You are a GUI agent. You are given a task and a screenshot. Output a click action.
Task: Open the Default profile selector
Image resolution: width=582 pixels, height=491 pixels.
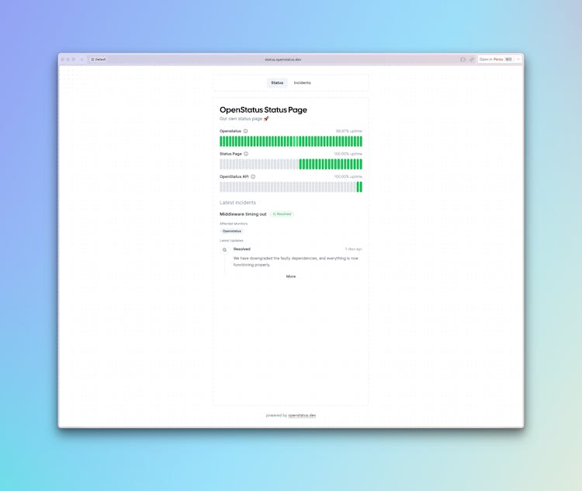pos(99,59)
